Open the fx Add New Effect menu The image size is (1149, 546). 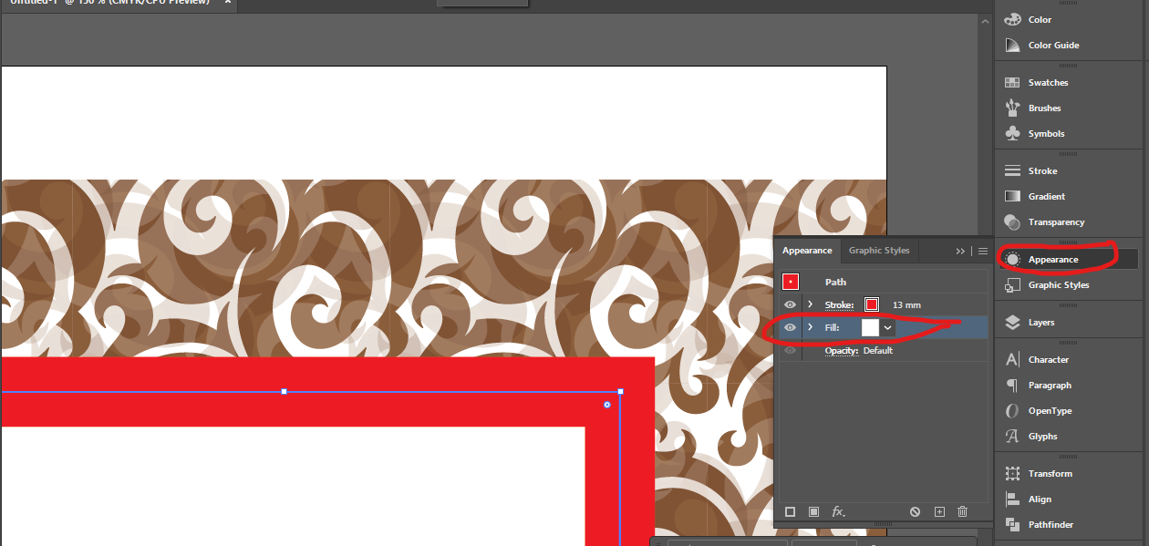[838, 512]
